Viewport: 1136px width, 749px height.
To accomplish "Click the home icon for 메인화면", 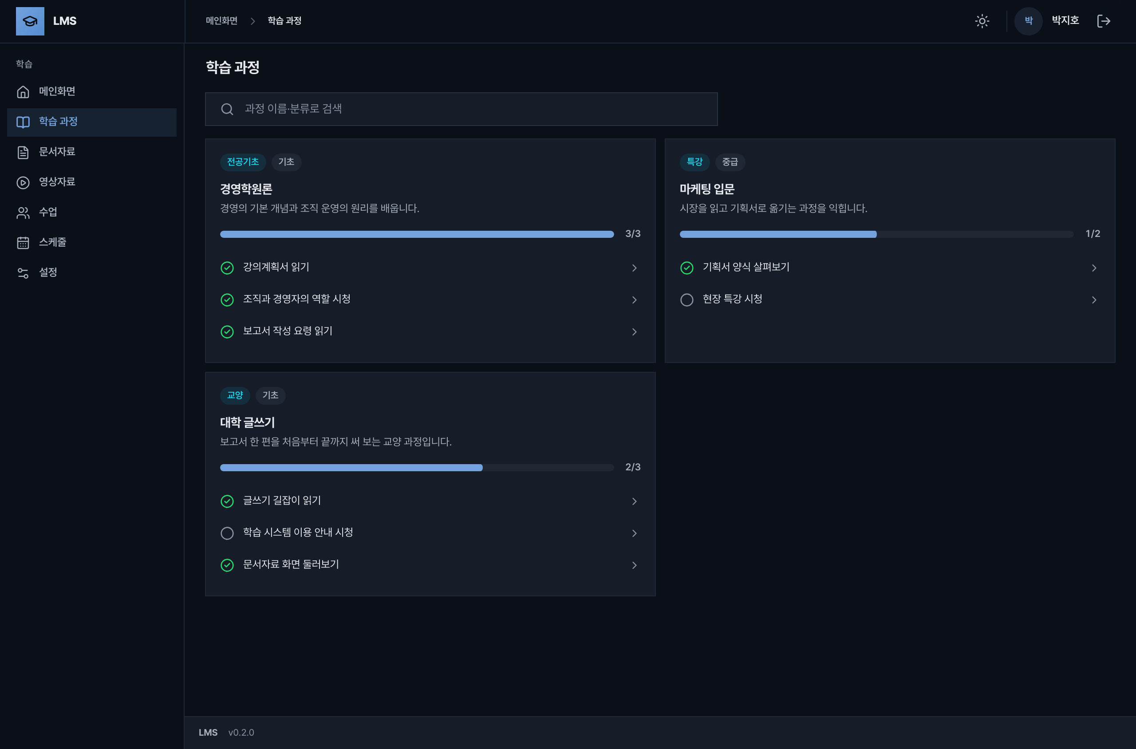I will pyautogui.click(x=23, y=92).
